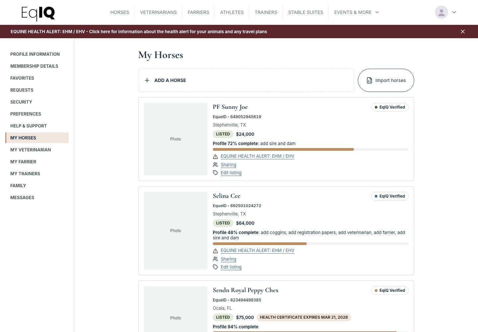Open EHM / EHV alert link for PF Sunny Joe

tap(258, 156)
